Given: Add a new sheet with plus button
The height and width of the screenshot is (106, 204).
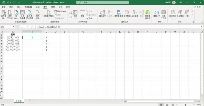Looking at the screenshot, I should (x=30, y=101).
